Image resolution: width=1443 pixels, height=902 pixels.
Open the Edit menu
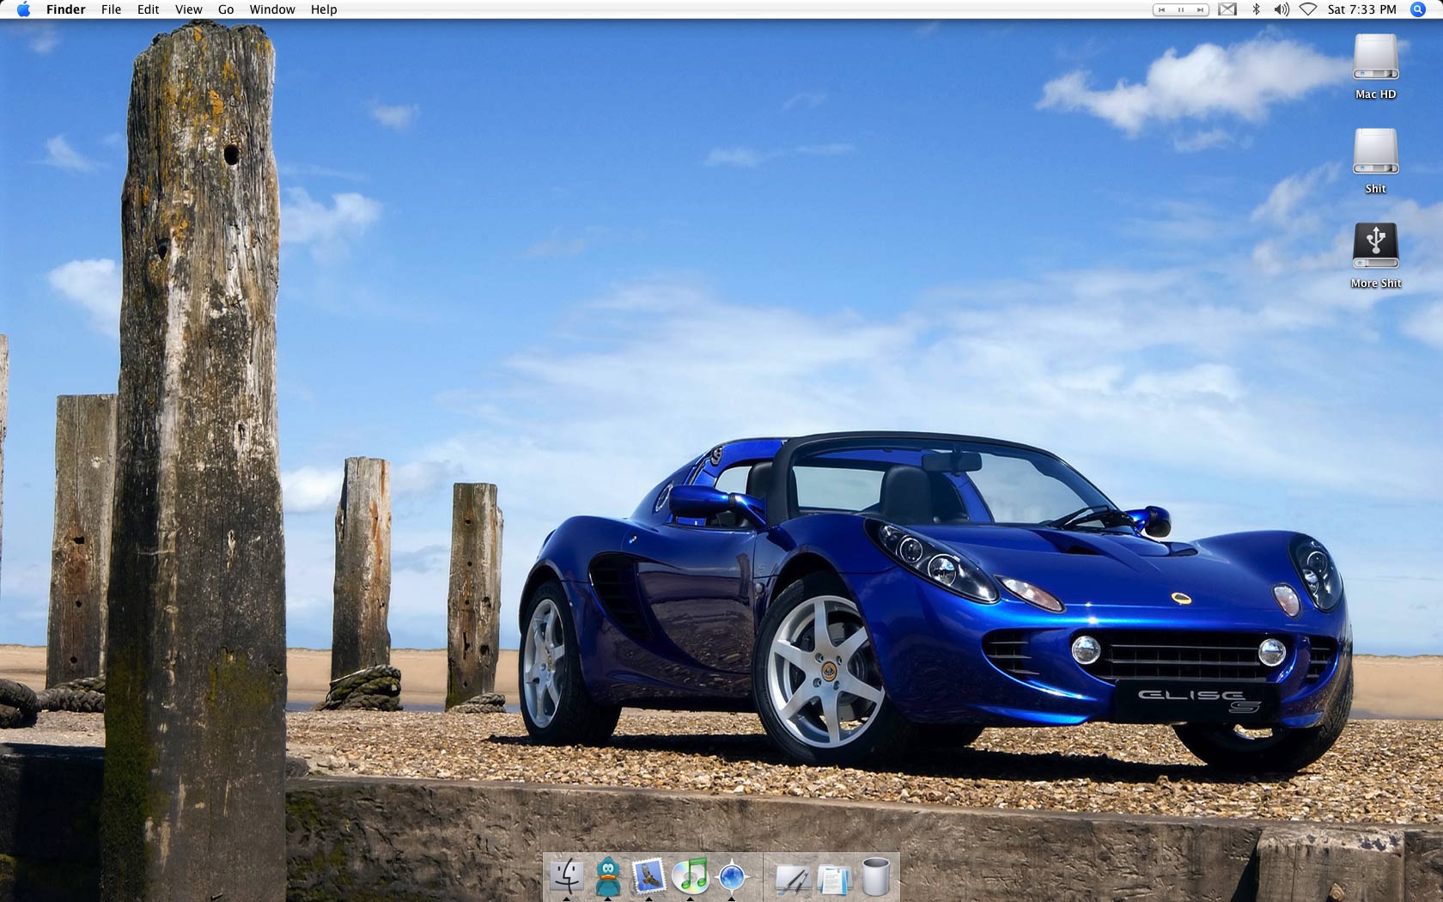pos(149,9)
